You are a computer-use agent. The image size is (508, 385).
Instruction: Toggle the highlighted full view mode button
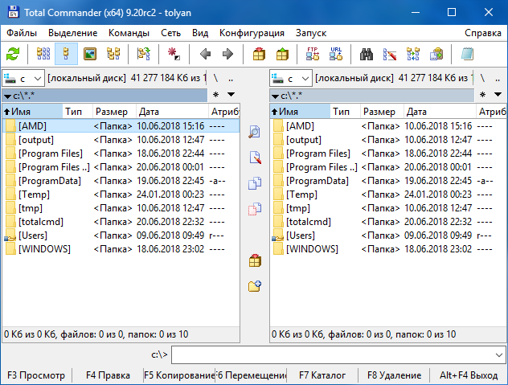(x=67, y=54)
